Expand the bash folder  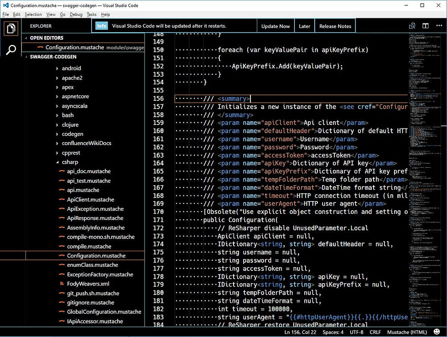tap(57, 115)
